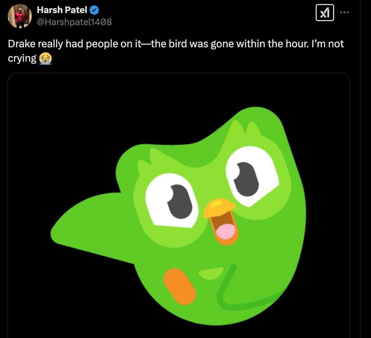Open Harsh Patel's profile avatar
371x338 pixels.
click(24, 16)
